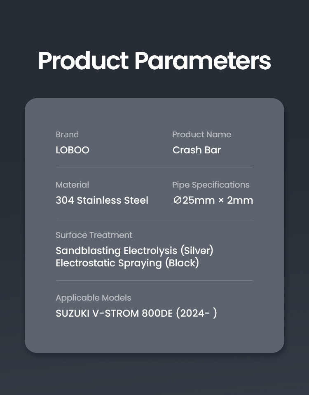309x395 pixels.
Task: Select the Electrostatic Spraying text
Action: tap(108, 263)
